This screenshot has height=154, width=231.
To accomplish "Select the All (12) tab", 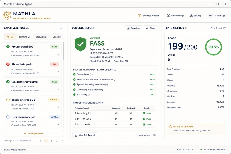I will tap(10, 37).
